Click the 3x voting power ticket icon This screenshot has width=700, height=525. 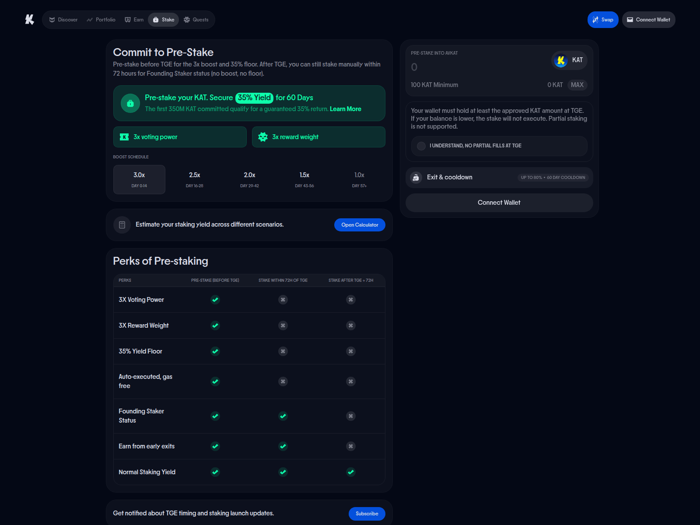124,137
